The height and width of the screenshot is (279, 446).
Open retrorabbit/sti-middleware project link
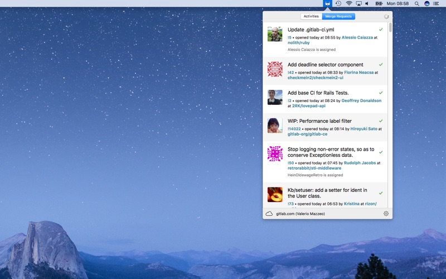point(314,169)
